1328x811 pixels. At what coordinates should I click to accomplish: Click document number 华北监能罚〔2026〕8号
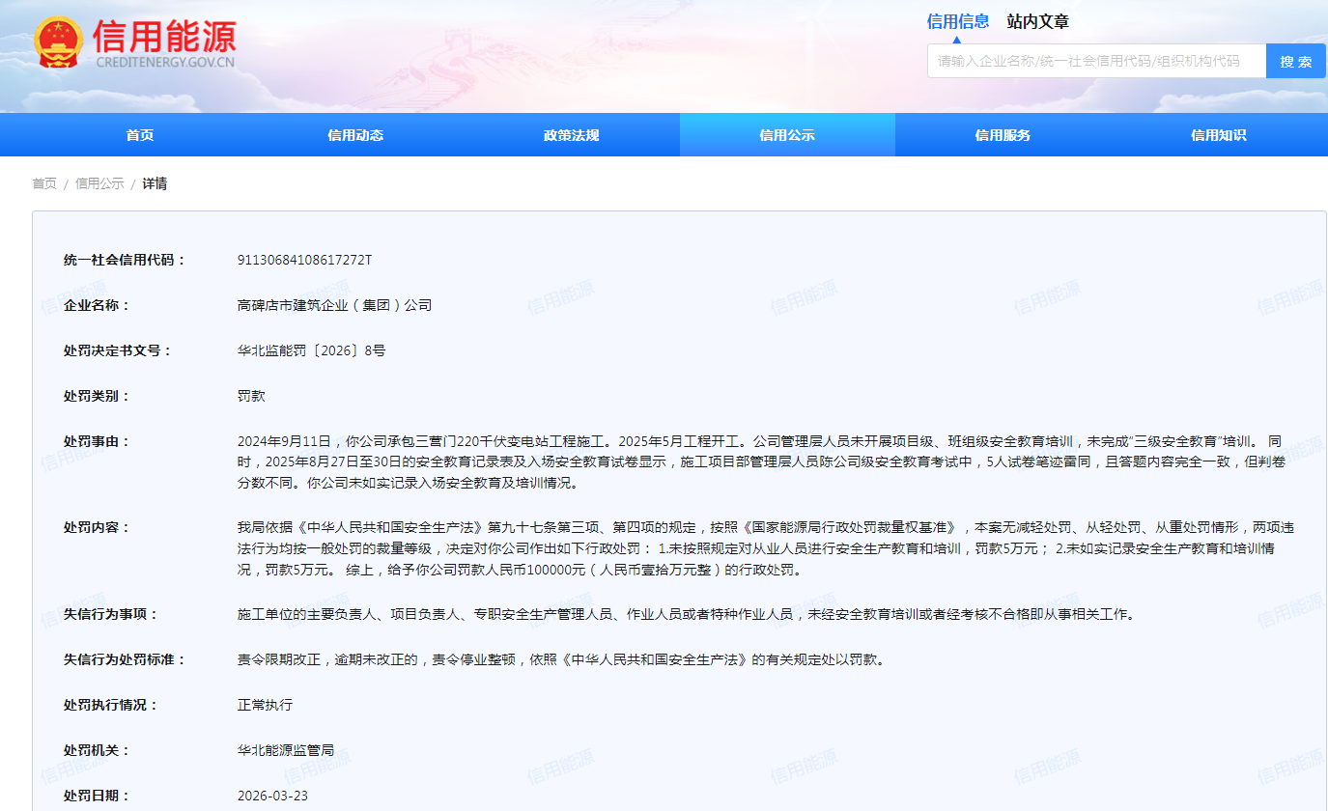[311, 350]
